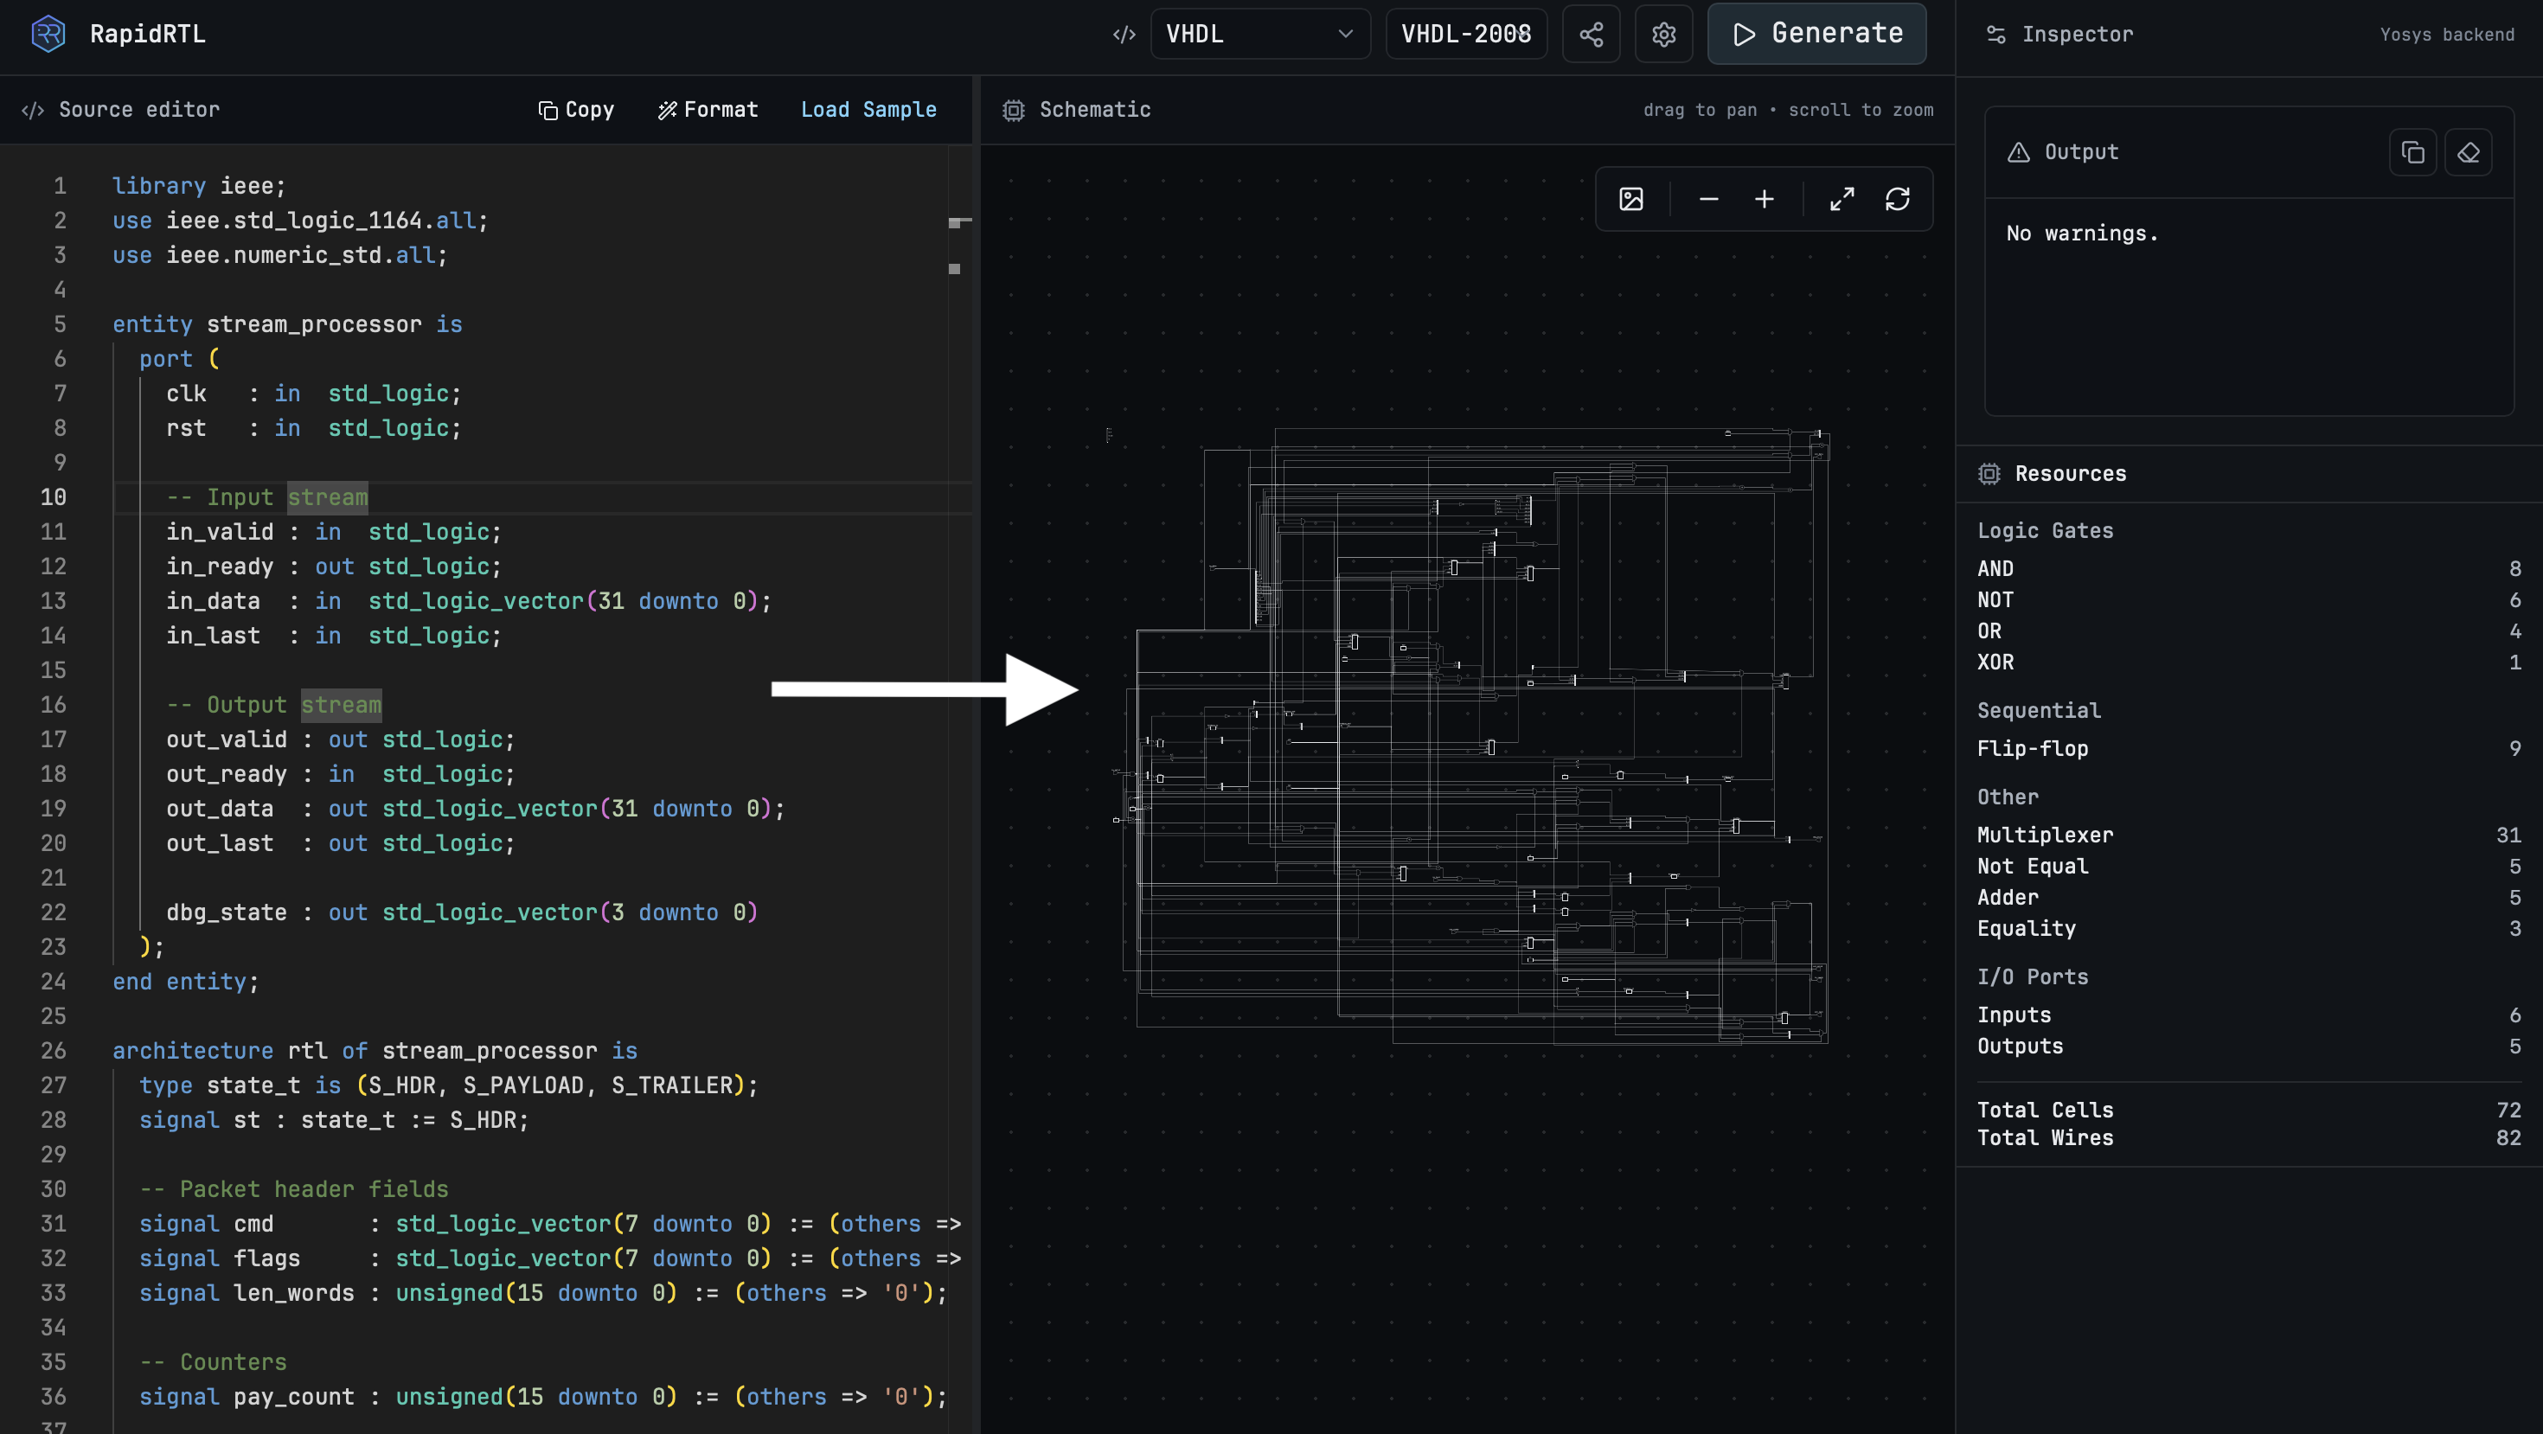
Task: Click the 'Not Equal' resource row
Action: [2249, 867]
